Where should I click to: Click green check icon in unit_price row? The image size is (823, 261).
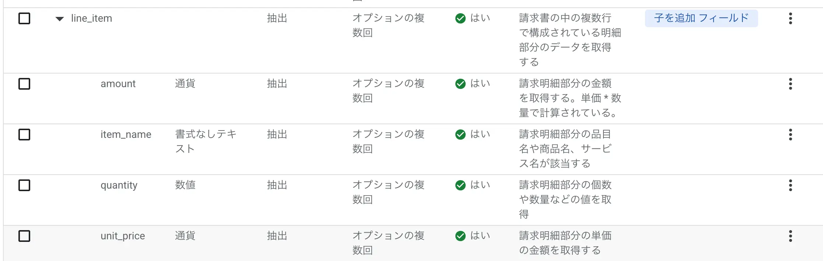460,236
